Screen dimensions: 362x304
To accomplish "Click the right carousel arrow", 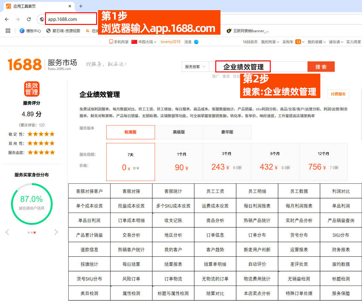I will click(56, 232).
